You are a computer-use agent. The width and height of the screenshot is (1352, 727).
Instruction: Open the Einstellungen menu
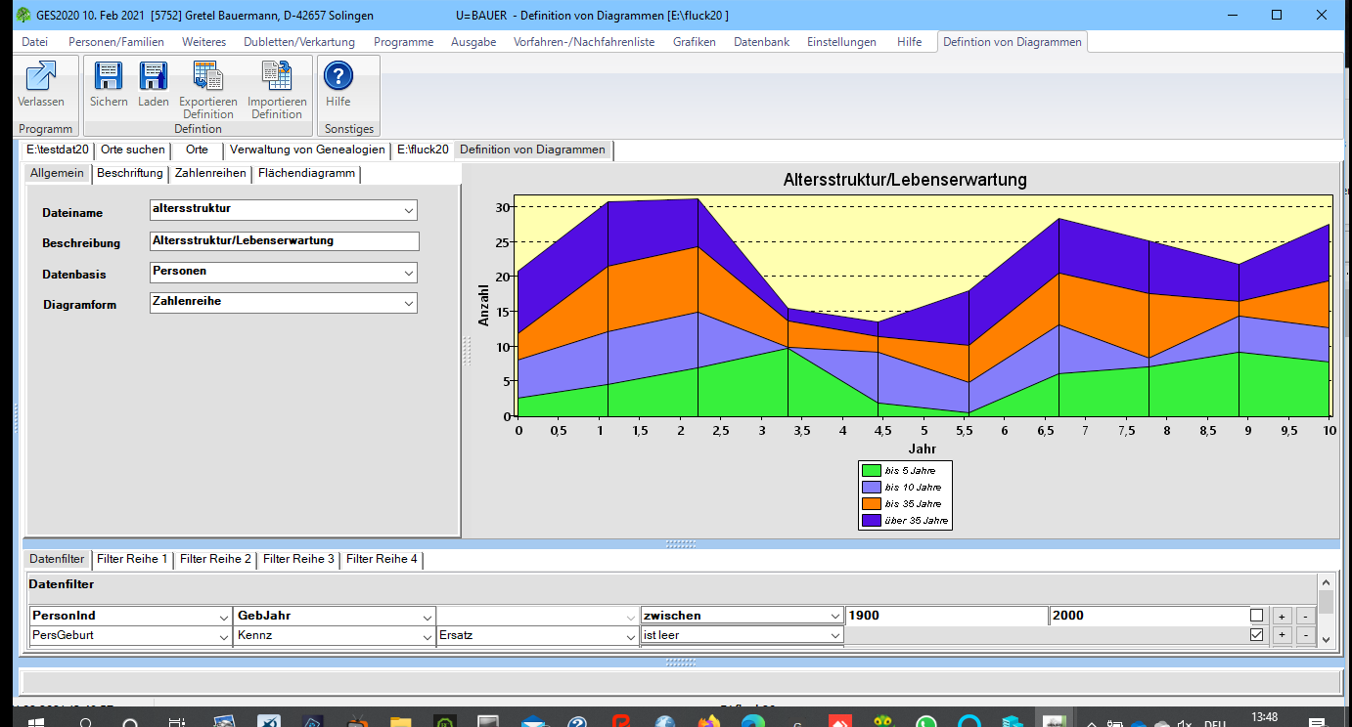pos(841,42)
